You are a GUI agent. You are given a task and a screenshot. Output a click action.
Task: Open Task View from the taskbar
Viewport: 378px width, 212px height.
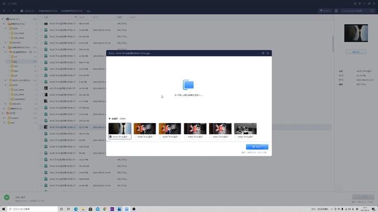69,209
